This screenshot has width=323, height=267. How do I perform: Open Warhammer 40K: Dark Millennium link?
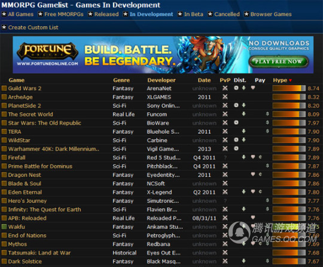[x=54, y=149]
